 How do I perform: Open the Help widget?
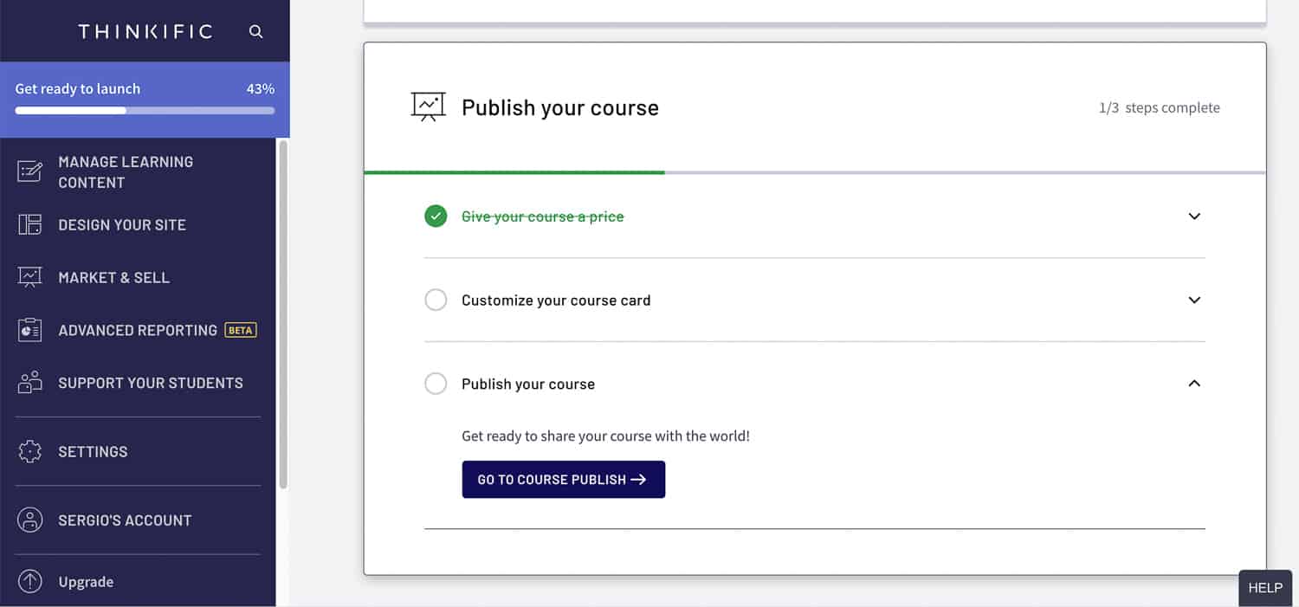[1265, 587]
